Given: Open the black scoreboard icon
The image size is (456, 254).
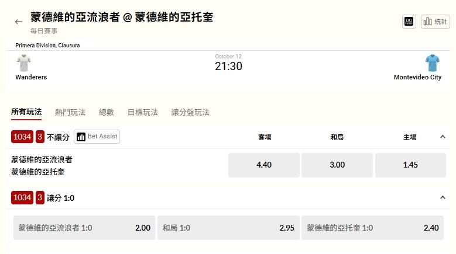Looking at the screenshot, I should click(x=410, y=22).
